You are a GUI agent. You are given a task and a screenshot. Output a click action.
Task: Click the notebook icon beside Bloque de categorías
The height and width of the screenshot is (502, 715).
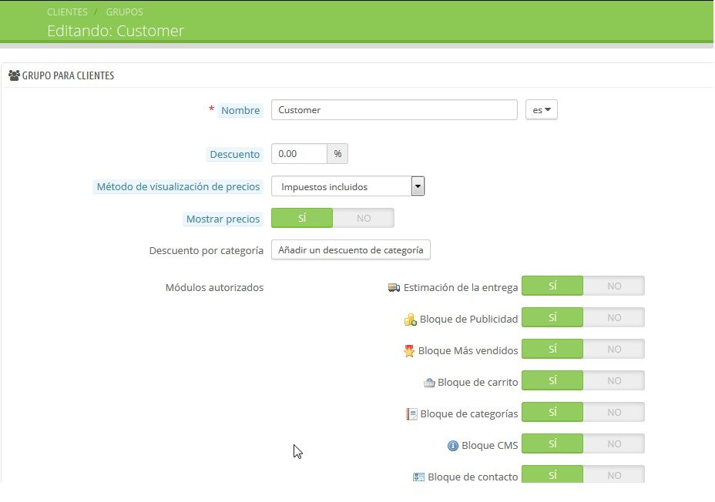[x=411, y=413]
